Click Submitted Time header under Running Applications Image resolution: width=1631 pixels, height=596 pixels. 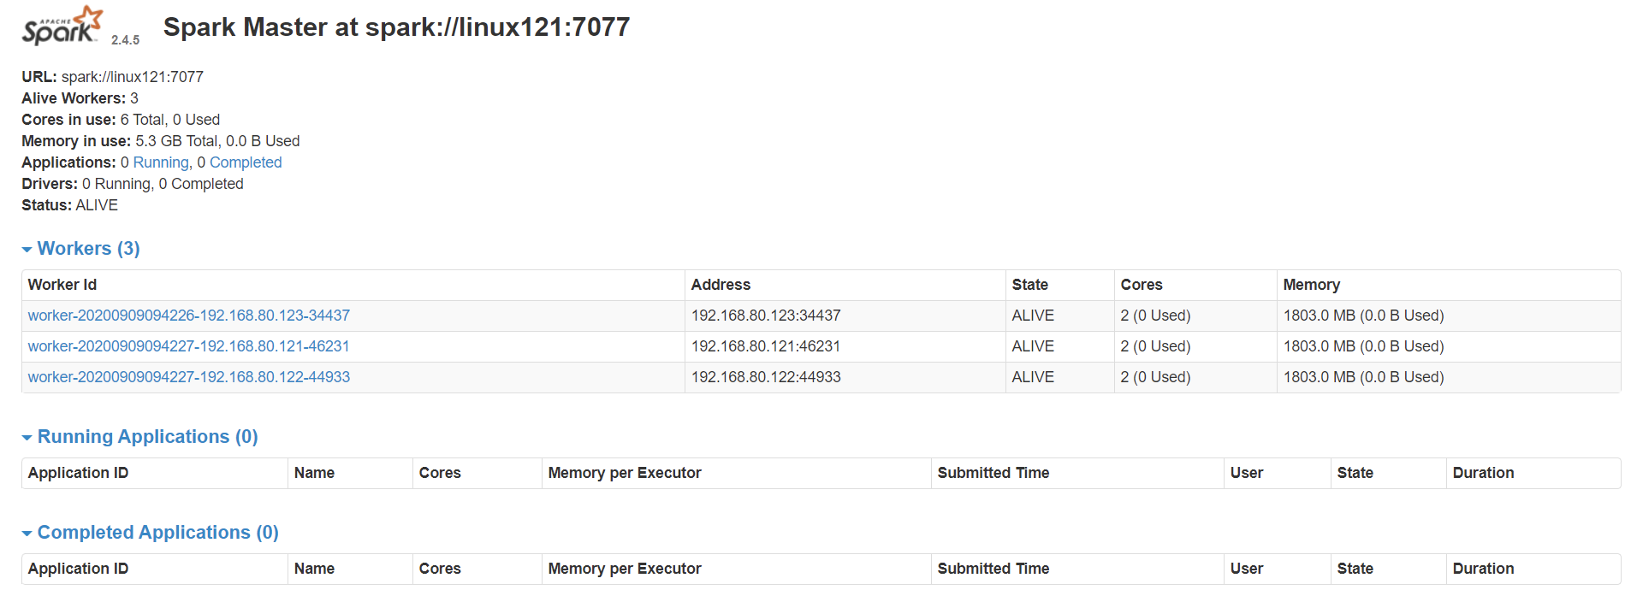point(993,473)
